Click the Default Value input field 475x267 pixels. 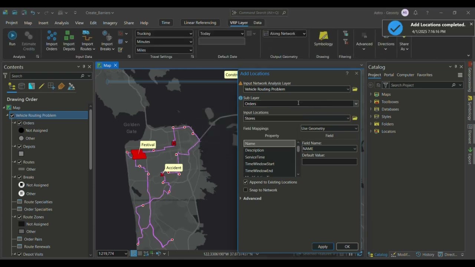point(330,162)
